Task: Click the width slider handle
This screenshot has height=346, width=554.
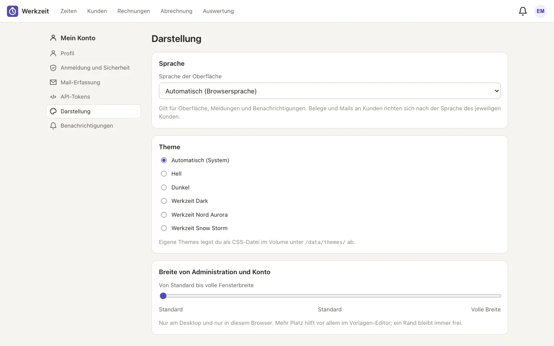Action: [x=163, y=296]
